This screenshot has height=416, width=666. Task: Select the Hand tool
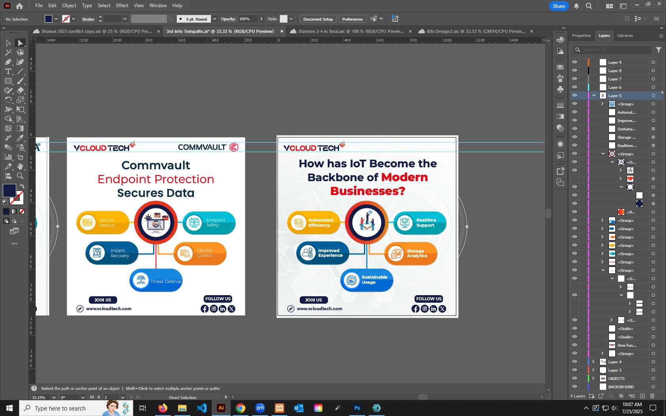20,166
